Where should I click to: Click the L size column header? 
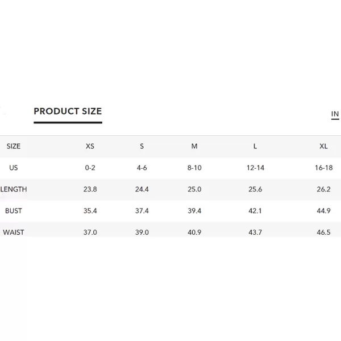255,146
